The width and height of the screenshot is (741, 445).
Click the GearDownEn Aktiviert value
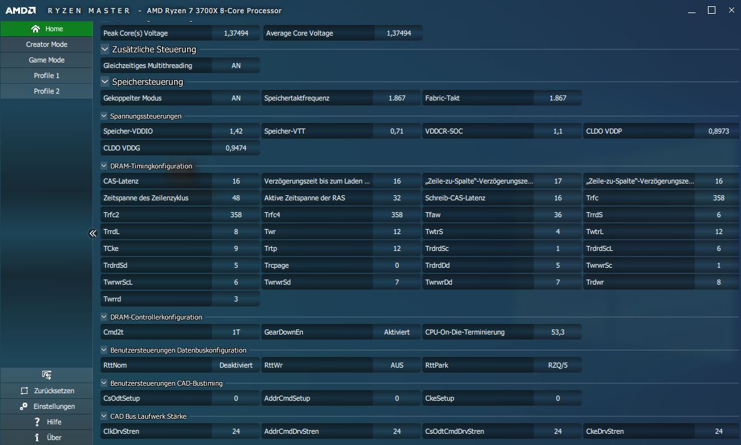click(397, 332)
